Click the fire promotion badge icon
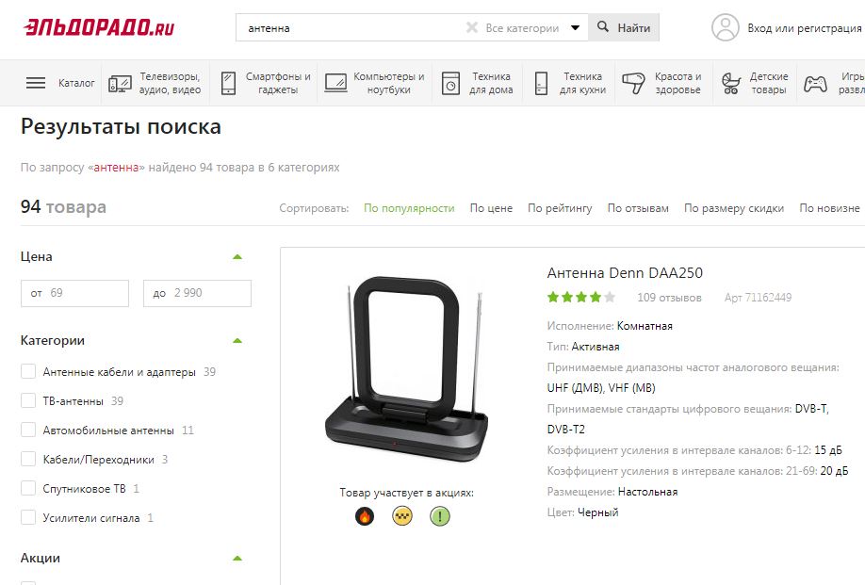Viewport: 865px width, 585px height. 365,516
